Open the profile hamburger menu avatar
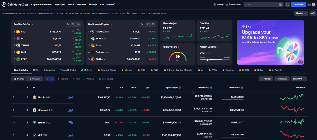The image size is (317, 140). [x=311, y=4]
